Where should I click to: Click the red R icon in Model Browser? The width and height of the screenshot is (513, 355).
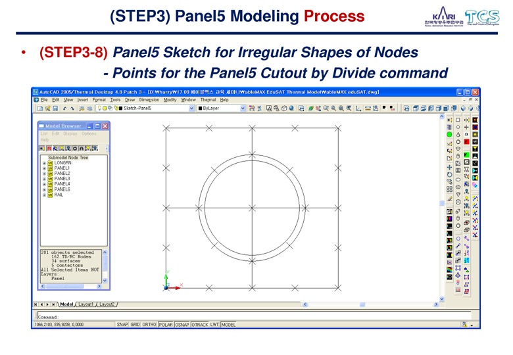[x=49, y=149]
